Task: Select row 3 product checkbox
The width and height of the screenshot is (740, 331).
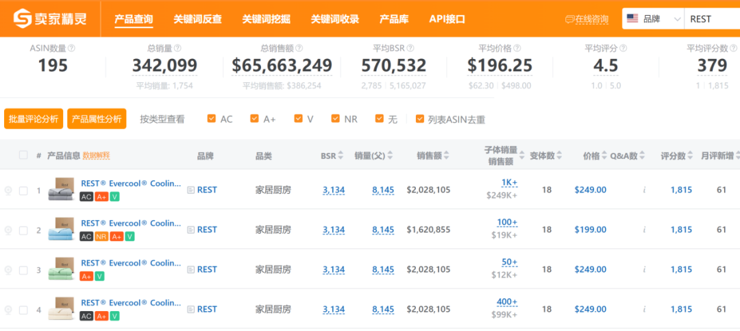Action: (x=23, y=270)
